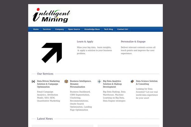
Task: Click the 'Big Data Hadoop, Data Warehouse' description
Action: tap(114, 96)
